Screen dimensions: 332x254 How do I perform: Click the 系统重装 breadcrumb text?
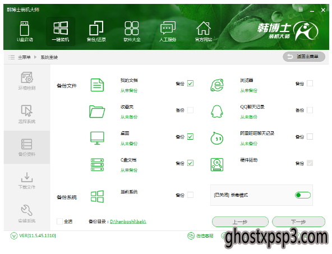(x=49, y=57)
